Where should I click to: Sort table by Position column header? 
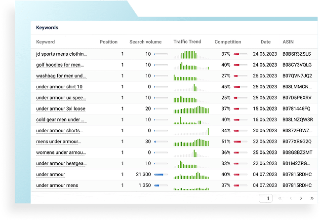coord(108,42)
